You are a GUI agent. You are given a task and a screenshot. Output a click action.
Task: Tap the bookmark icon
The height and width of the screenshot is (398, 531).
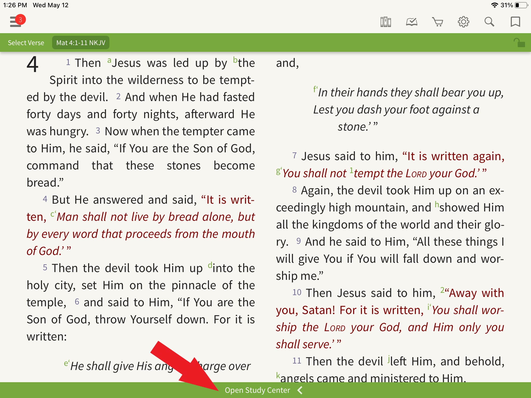(x=515, y=22)
